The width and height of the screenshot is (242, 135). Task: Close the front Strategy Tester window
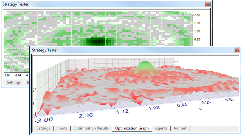coord(237,50)
